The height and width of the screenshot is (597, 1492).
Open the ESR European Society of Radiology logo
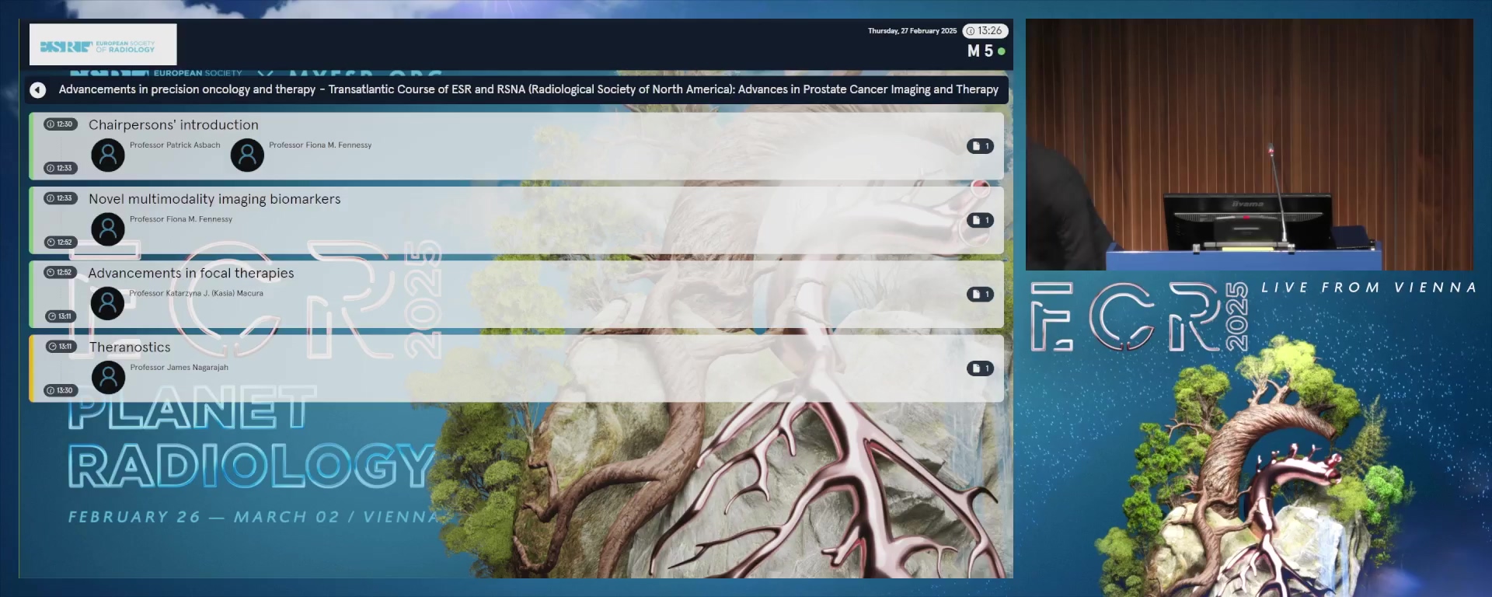coord(103,44)
